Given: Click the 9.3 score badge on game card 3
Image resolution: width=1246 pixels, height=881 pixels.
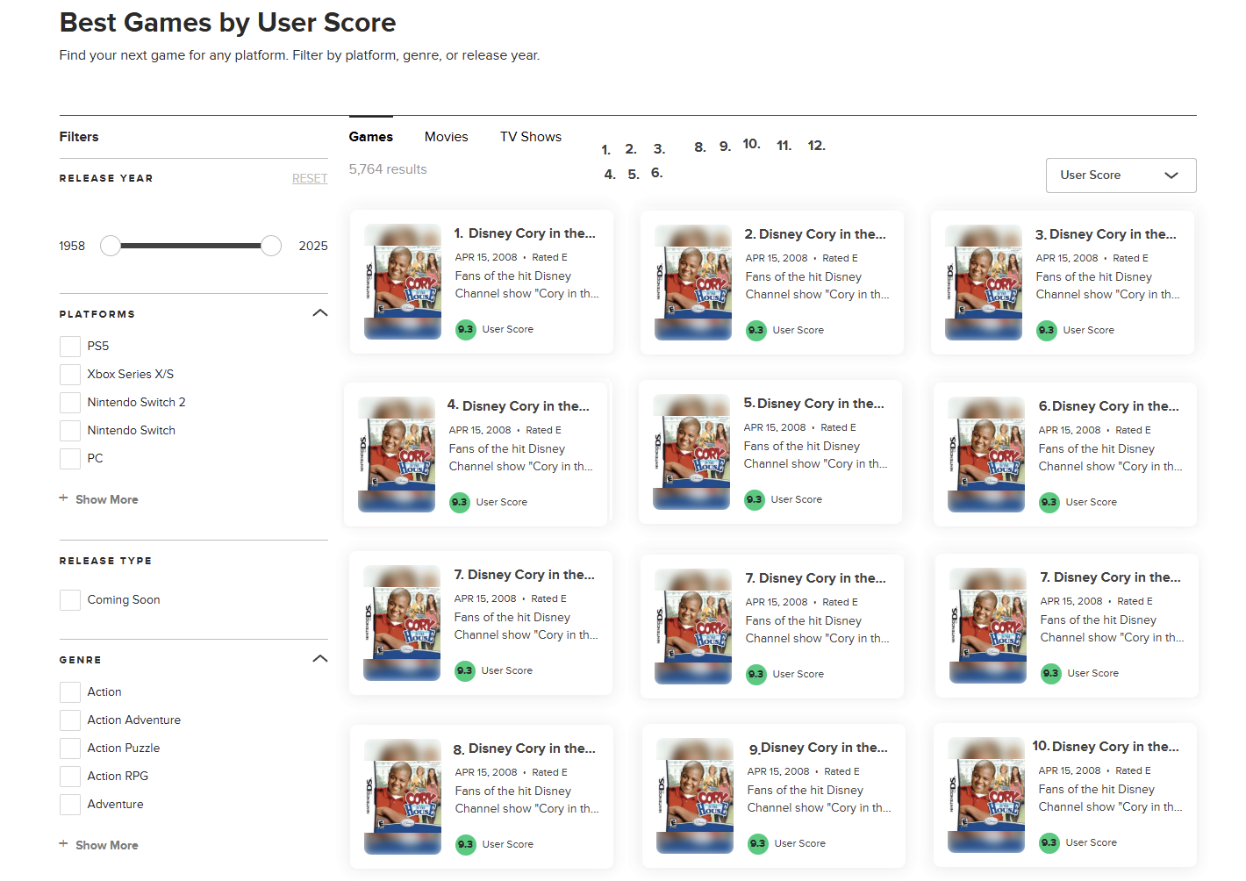Looking at the screenshot, I should (x=1046, y=330).
